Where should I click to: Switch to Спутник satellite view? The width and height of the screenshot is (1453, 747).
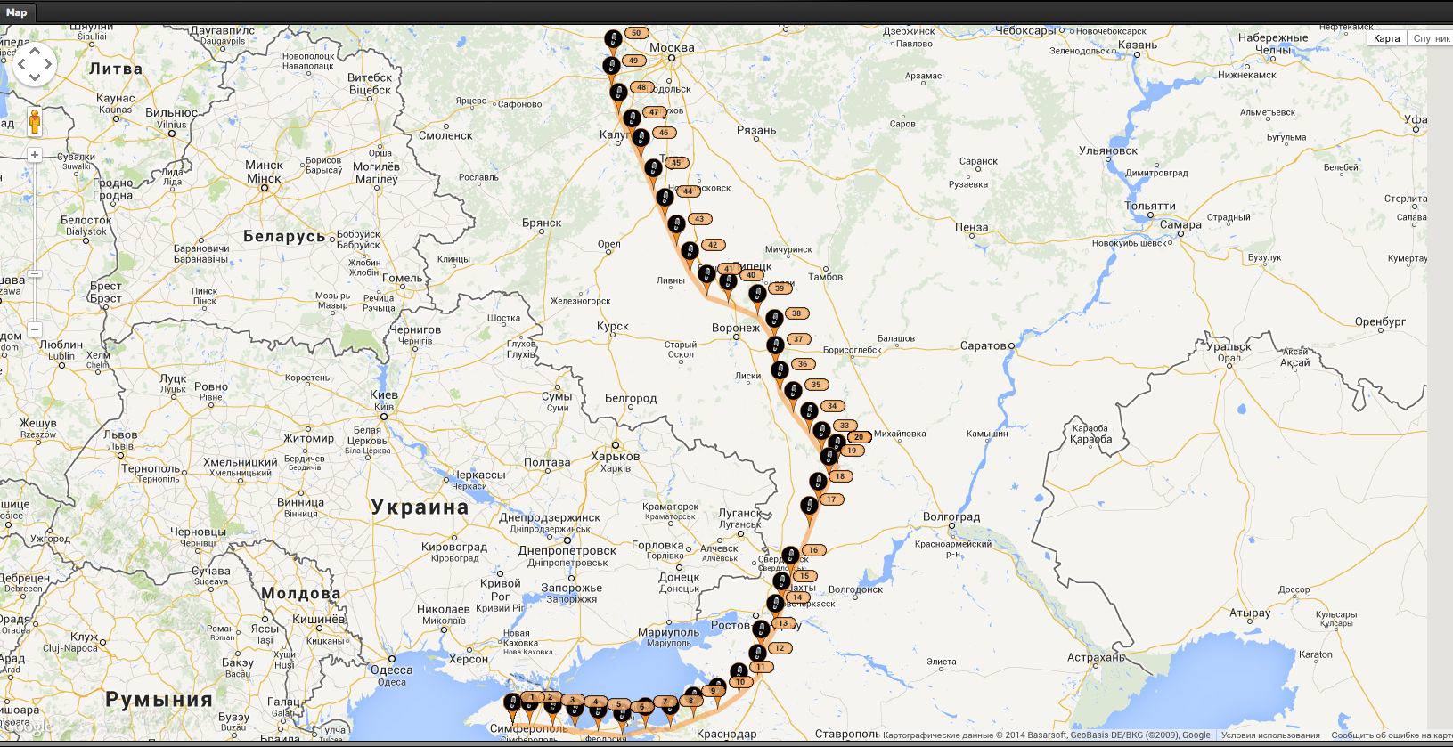(1431, 38)
